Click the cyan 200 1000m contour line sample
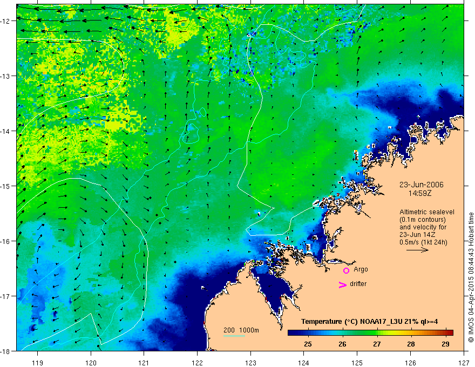The height and width of the screenshot is (367, 475). pyautogui.click(x=234, y=336)
